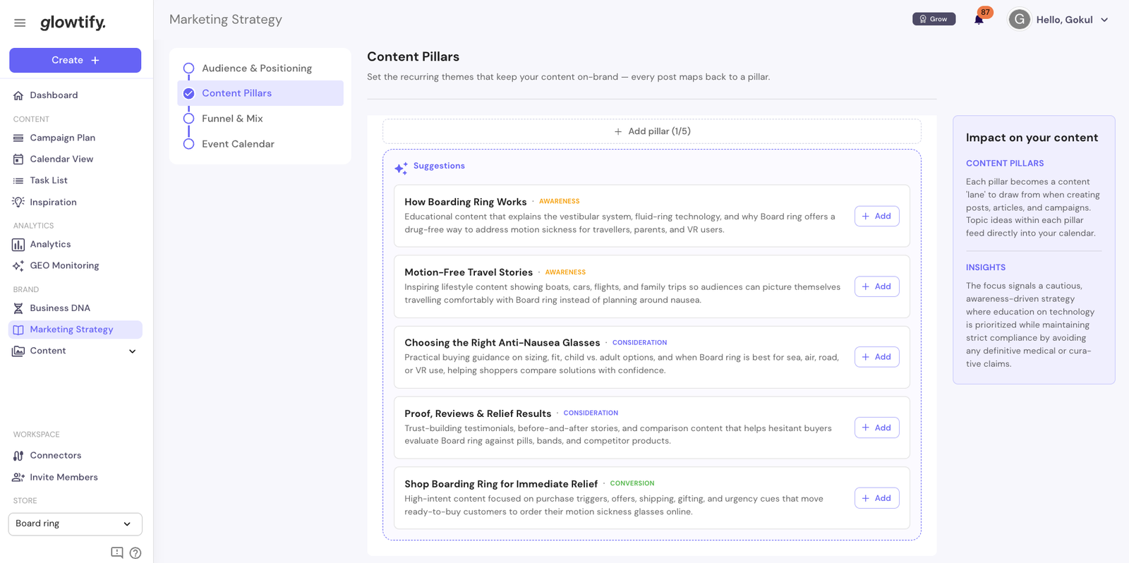Select the Content Pillars step checkmark
Viewport: 1129px width, 563px height.
tap(188, 93)
